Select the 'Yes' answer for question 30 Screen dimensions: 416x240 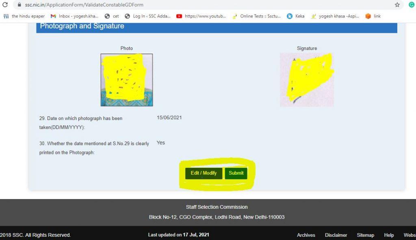tap(161, 143)
